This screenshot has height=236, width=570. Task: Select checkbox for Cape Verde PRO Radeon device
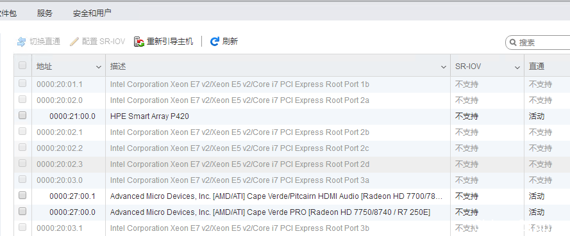(x=22, y=211)
